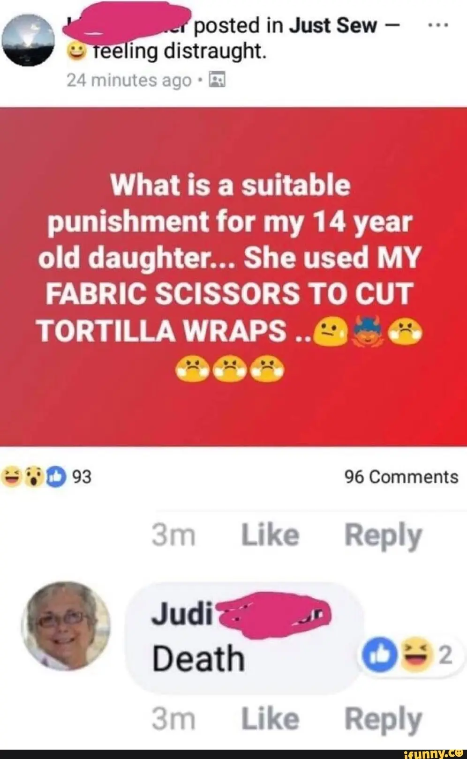
Task: Reply to the first comment above Judi's
Action: pyautogui.click(x=383, y=536)
